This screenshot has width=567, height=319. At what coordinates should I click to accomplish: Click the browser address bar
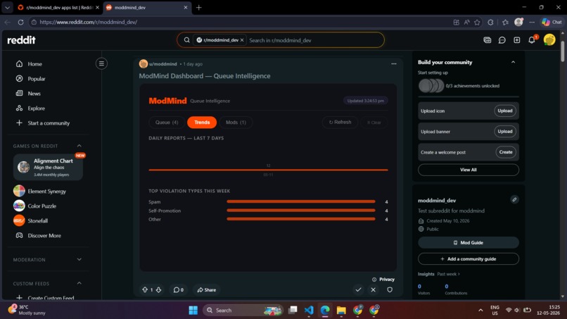click(238, 22)
